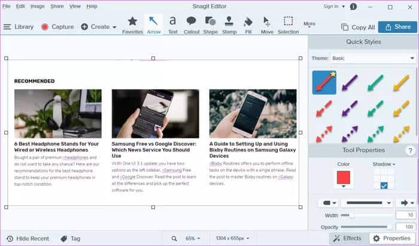Screen dimensions: 419x246
Task: Choose the dotted red arrow quick style
Action: click(x=324, y=134)
